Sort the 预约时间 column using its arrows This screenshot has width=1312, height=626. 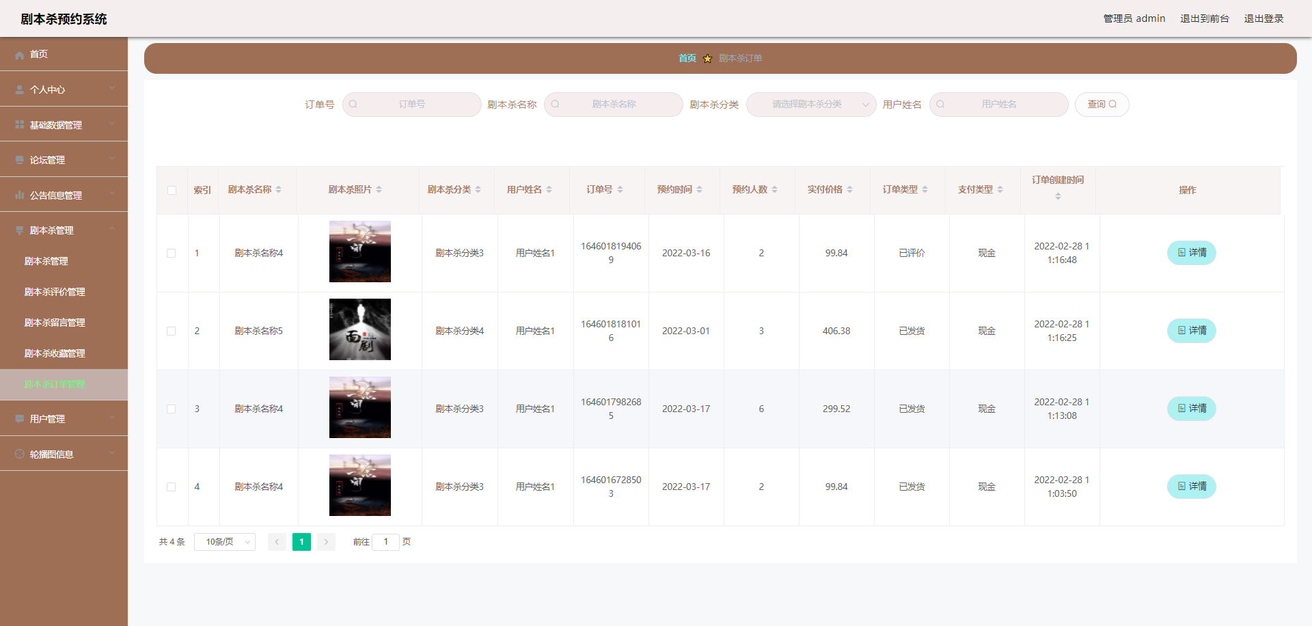[x=700, y=189]
